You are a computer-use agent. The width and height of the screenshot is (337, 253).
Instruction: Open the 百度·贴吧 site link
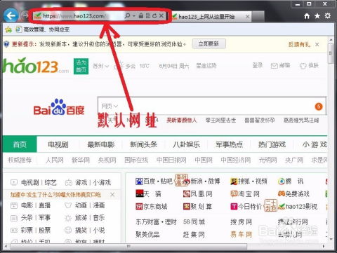click(154, 182)
